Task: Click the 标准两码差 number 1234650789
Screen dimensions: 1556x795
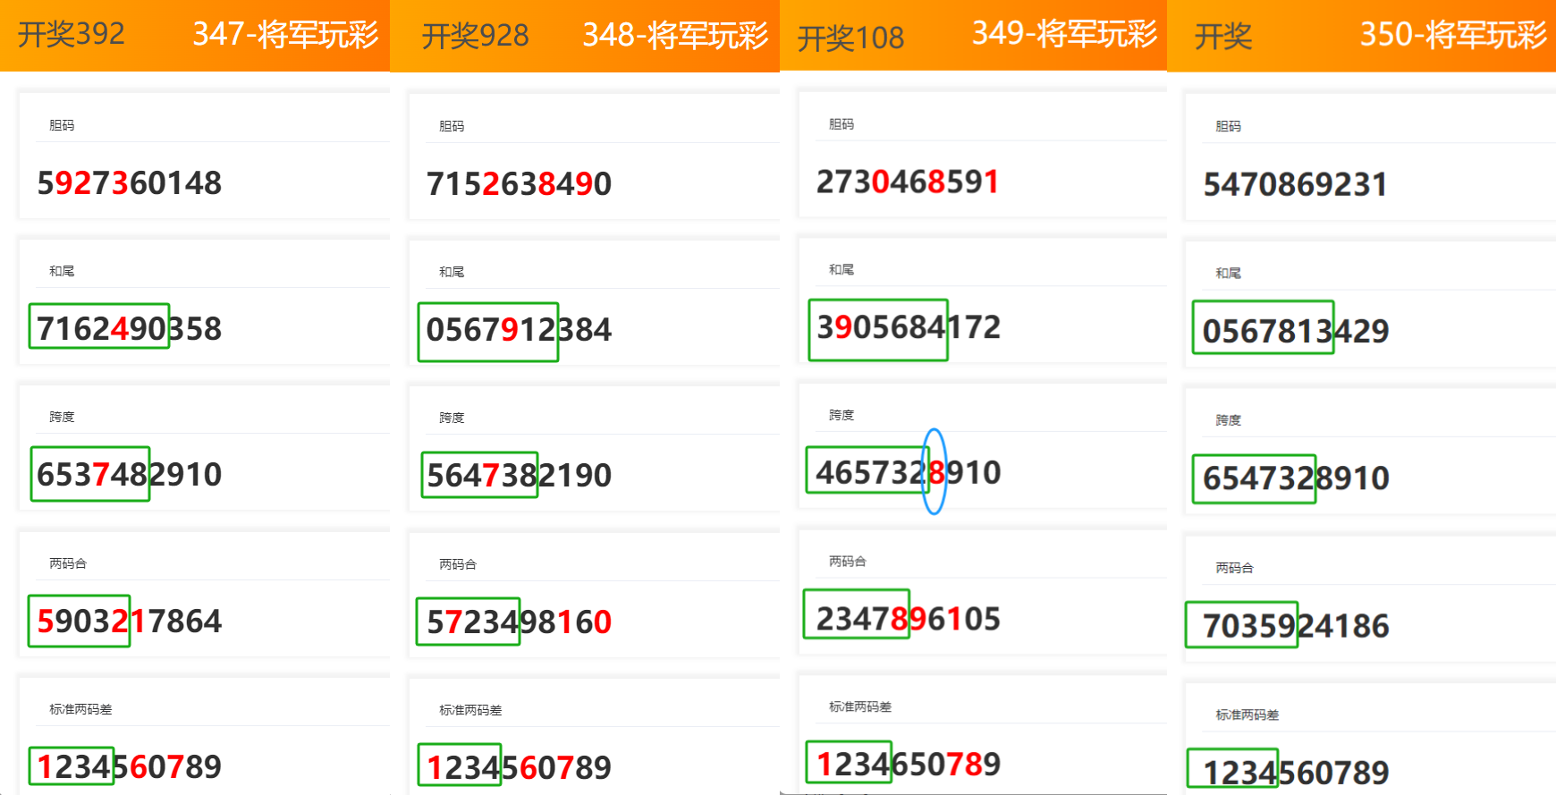Action: pos(909,765)
